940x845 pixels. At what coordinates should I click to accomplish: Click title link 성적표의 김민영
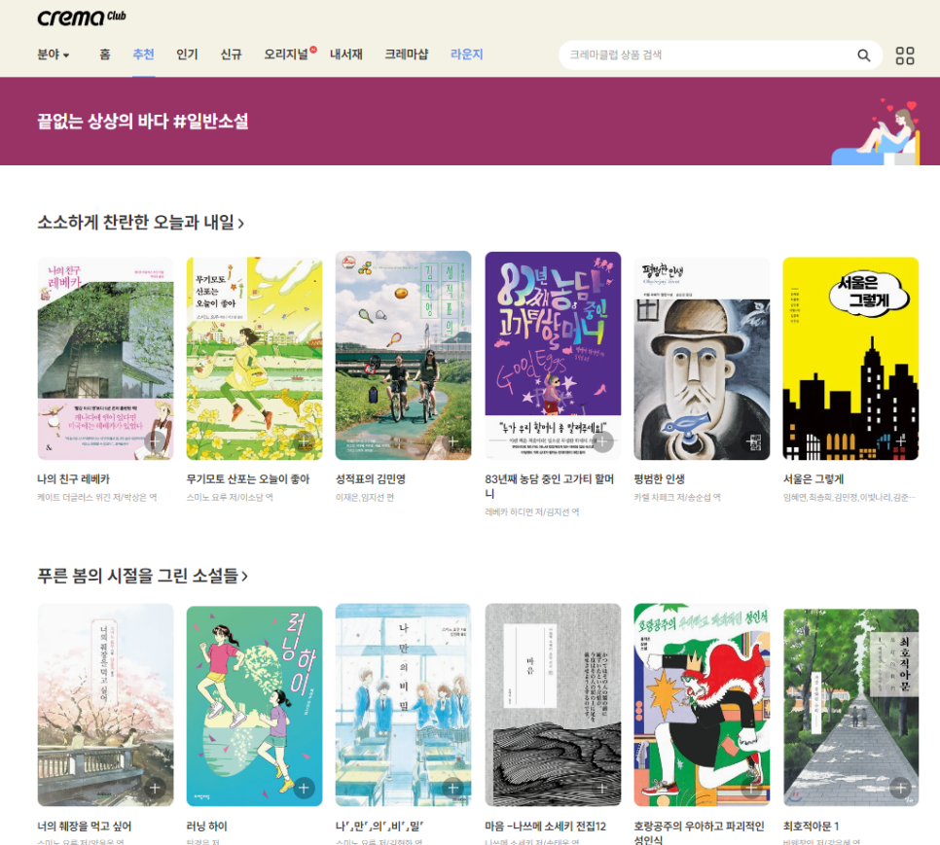click(371, 479)
